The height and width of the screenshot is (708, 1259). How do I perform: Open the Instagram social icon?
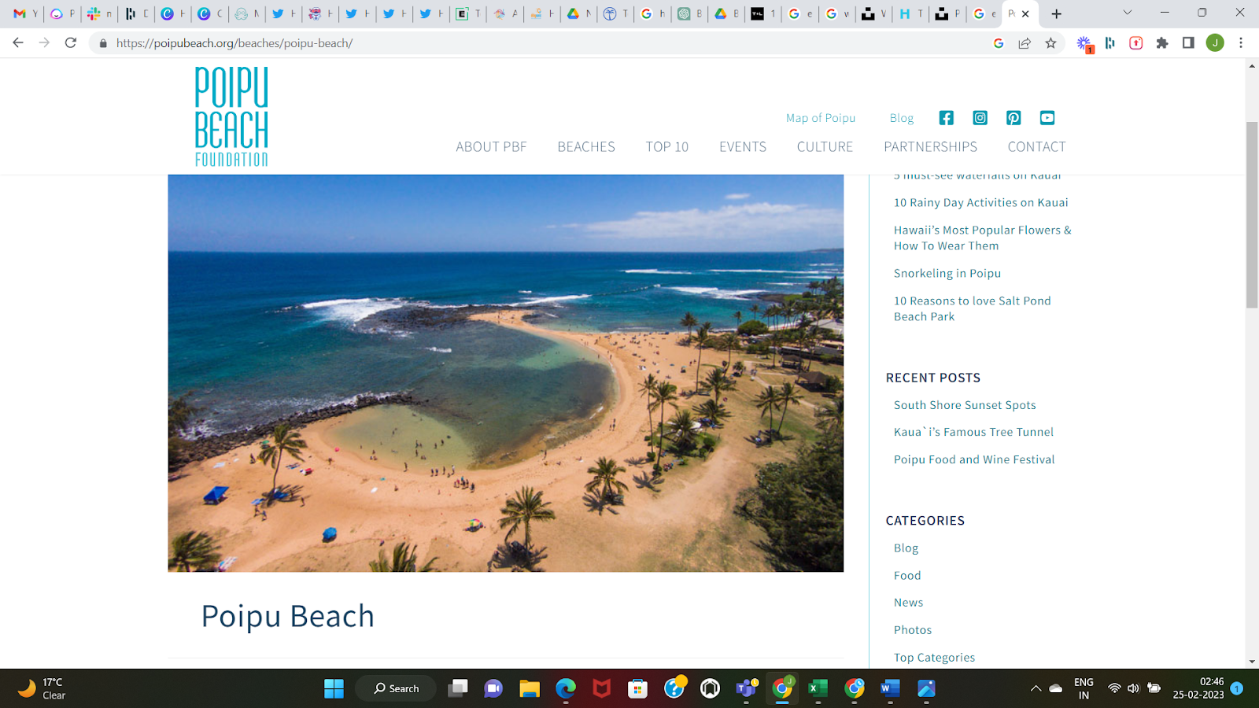980,118
